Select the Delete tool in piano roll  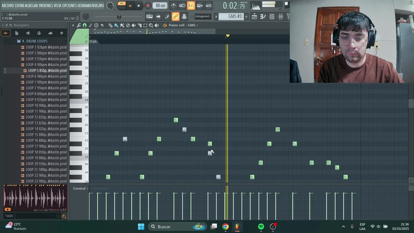(128, 25)
